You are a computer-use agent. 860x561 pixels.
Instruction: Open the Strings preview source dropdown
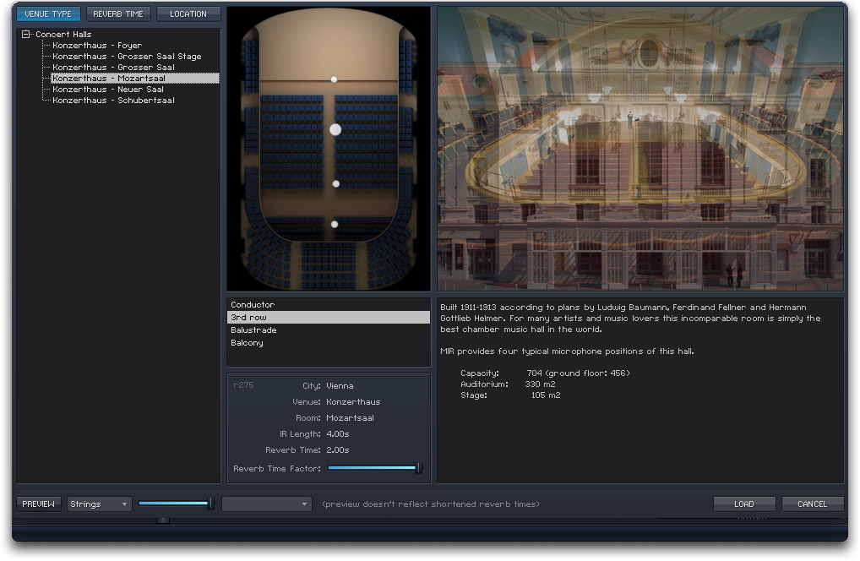100,504
